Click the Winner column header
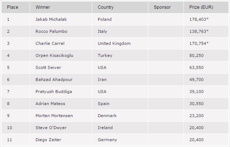Viewport: 230px width, 147px height. coord(42,7)
